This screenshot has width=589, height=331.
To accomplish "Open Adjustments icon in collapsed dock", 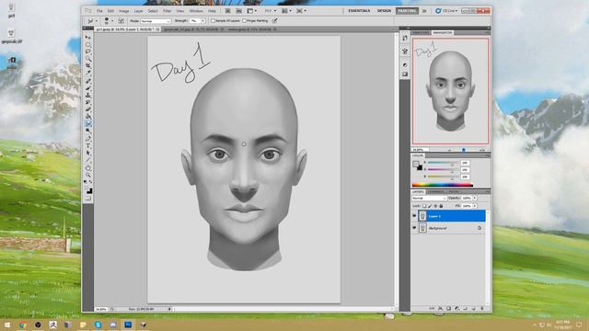I will click(x=405, y=65).
